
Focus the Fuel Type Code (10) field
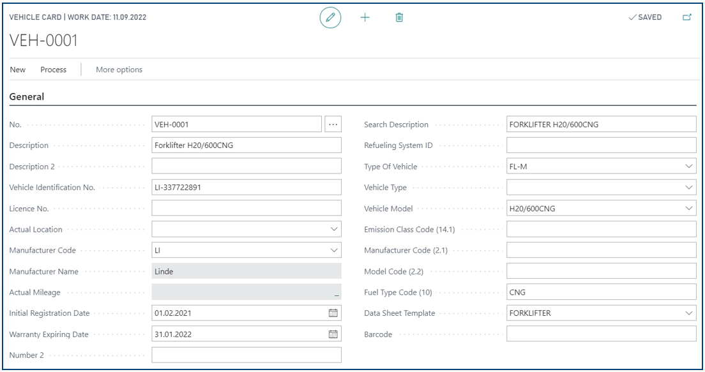coord(601,292)
